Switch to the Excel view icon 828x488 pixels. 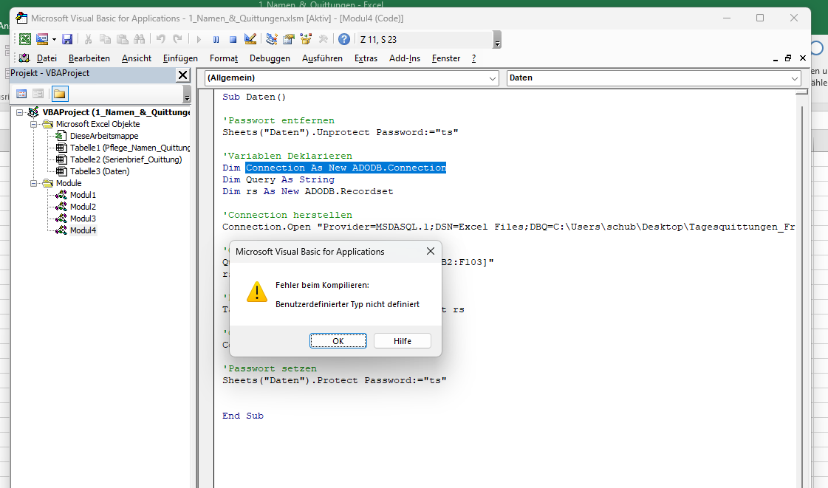25,39
